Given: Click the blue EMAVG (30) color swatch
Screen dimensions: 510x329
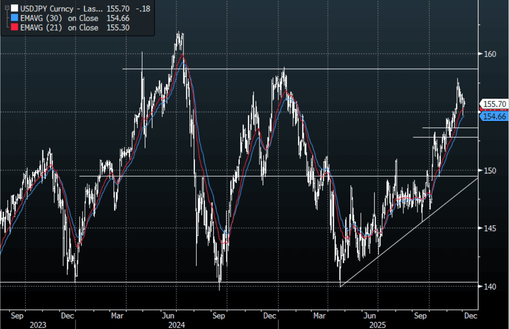Looking at the screenshot, I should (15, 18).
